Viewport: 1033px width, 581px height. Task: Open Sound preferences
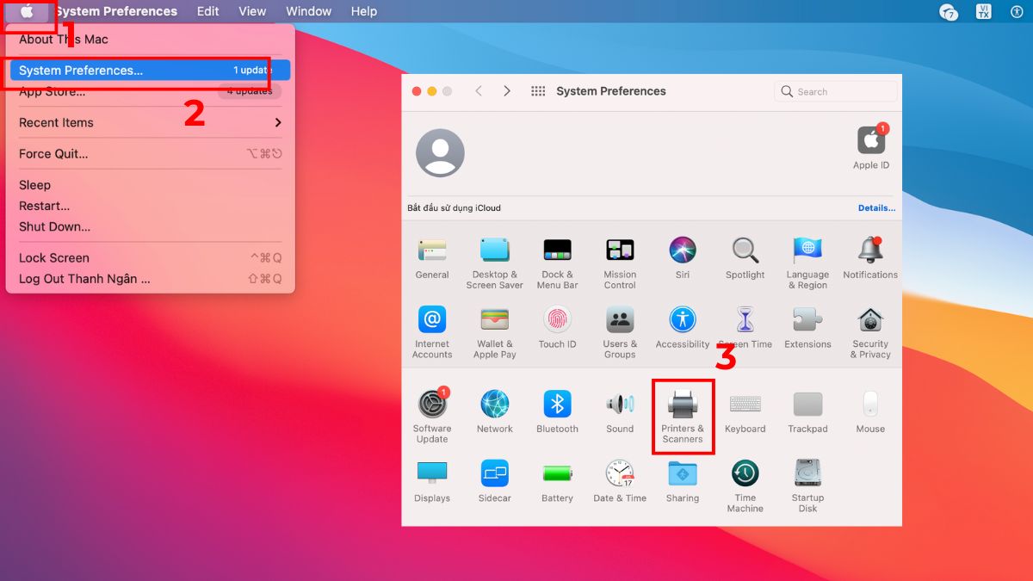tap(620, 412)
